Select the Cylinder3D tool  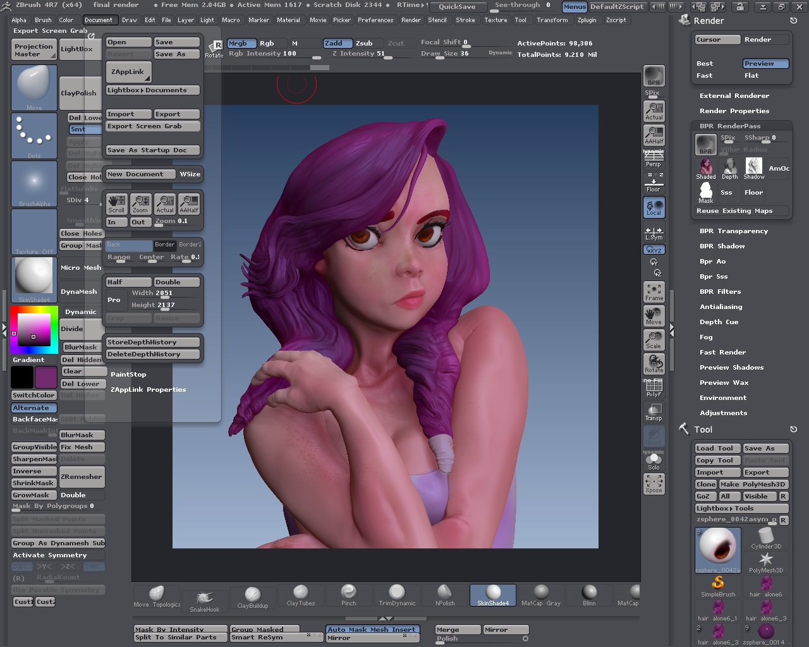pos(766,538)
